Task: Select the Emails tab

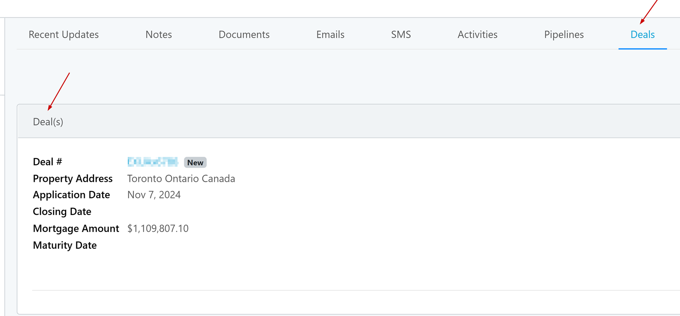Action: (x=330, y=34)
